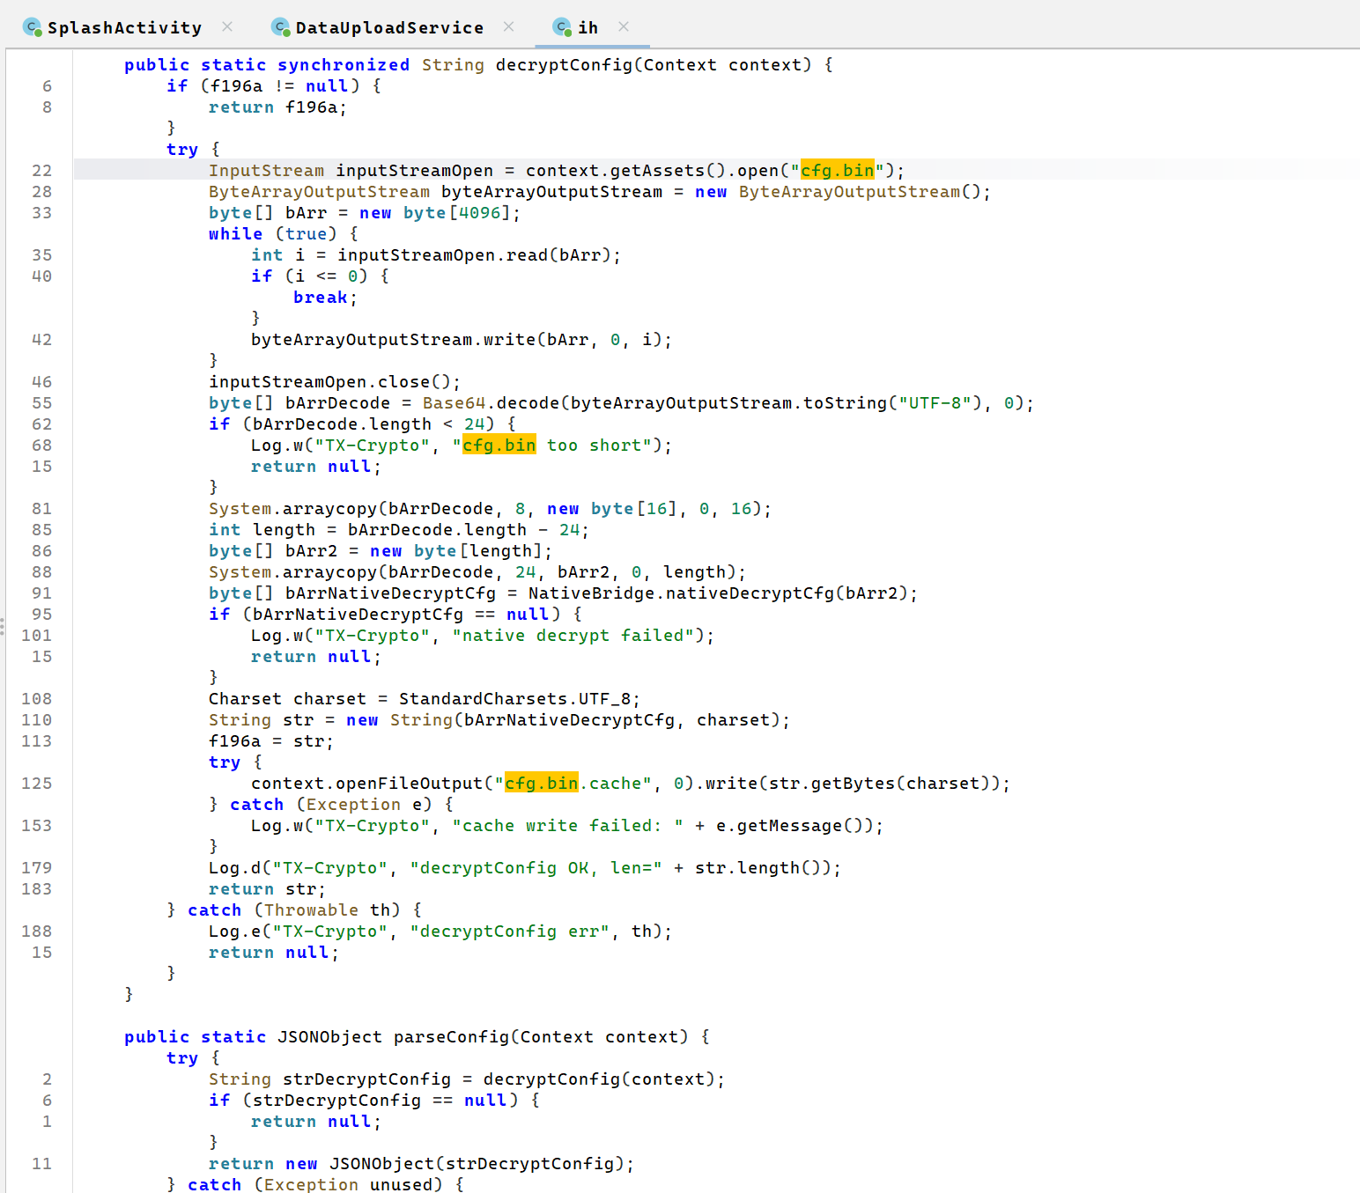The height and width of the screenshot is (1193, 1360).
Task: Close the ih tab
Action: point(624,26)
